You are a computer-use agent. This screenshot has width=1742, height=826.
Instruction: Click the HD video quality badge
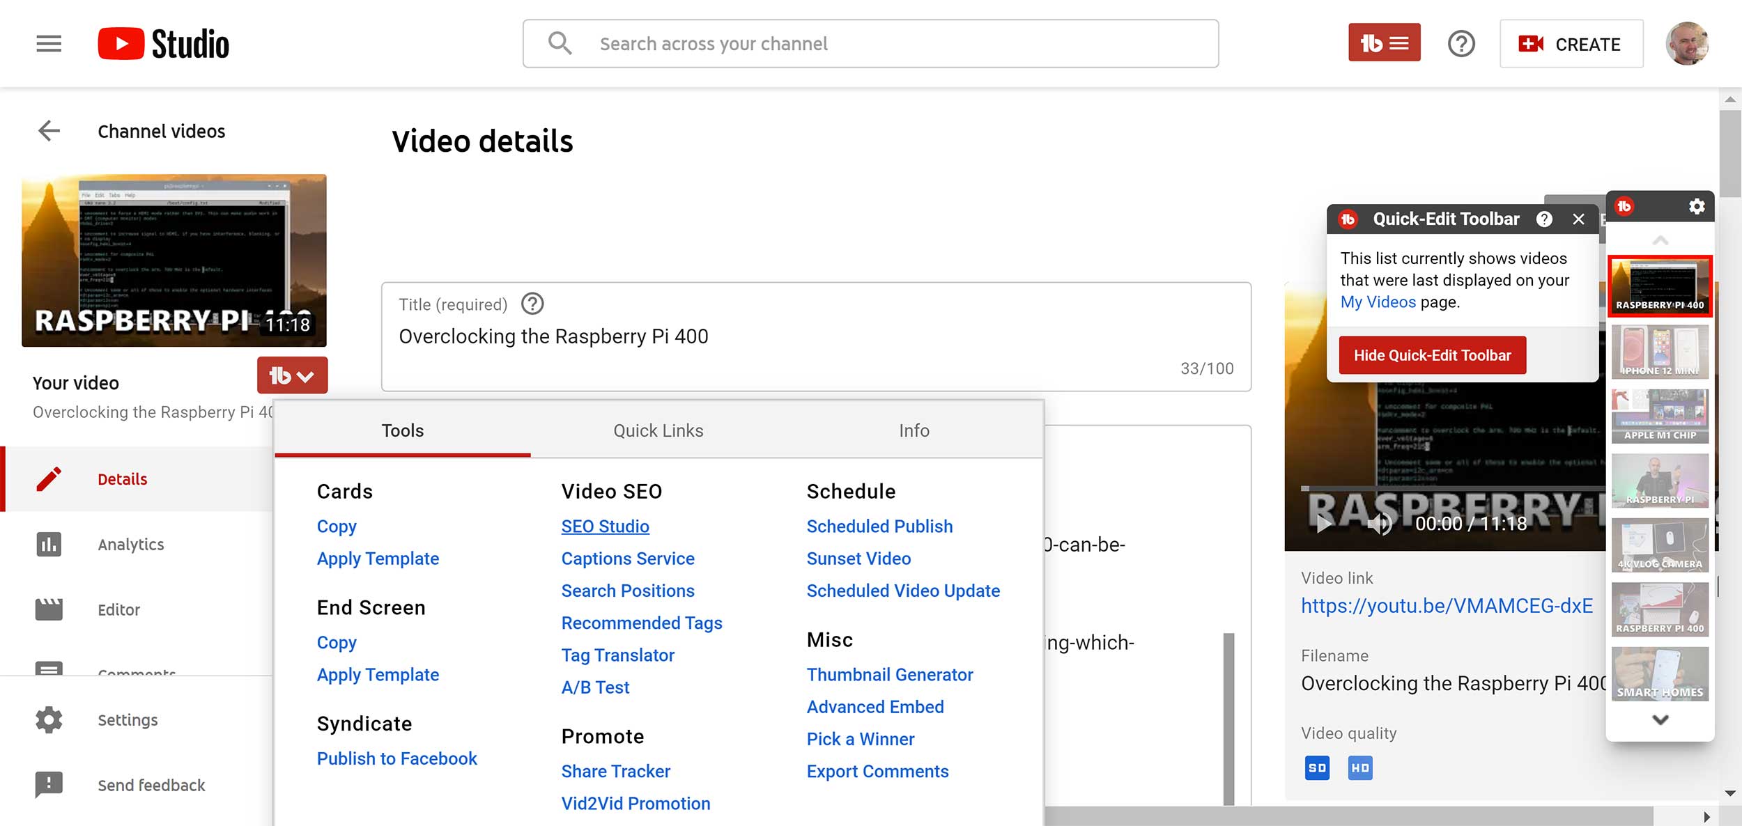(x=1360, y=767)
